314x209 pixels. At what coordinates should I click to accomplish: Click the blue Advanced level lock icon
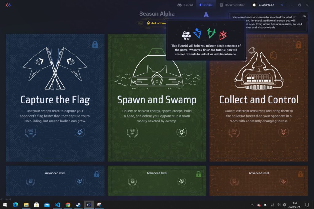(97, 174)
